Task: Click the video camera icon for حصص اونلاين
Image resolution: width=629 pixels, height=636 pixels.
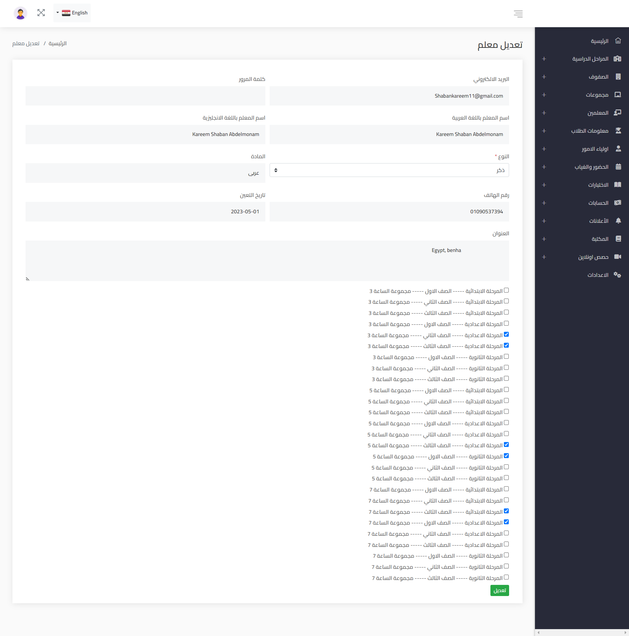Action: [x=618, y=257]
